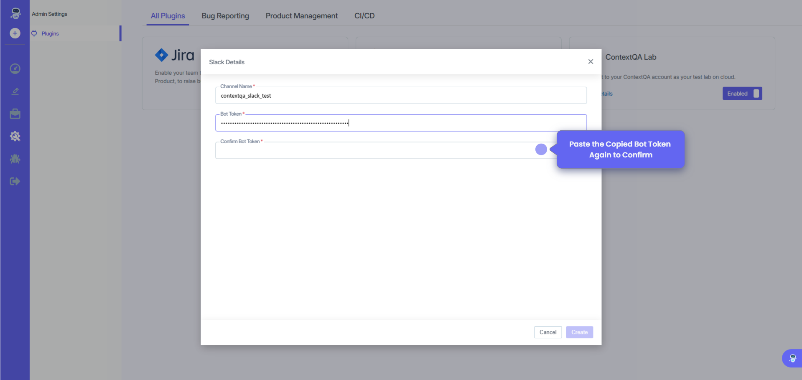Image resolution: width=802 pixels, height=380 pixels.
Task: Click the bug icon in the sidebar
Action: 15,159
